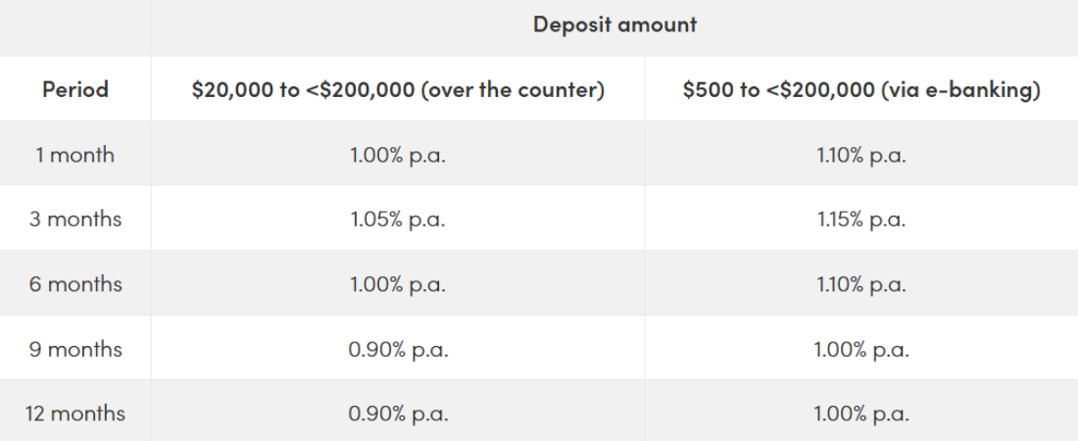This screenshot has height=441, width=1078.
Task: Select the via e-banking column header
Action: coord(858,89)
